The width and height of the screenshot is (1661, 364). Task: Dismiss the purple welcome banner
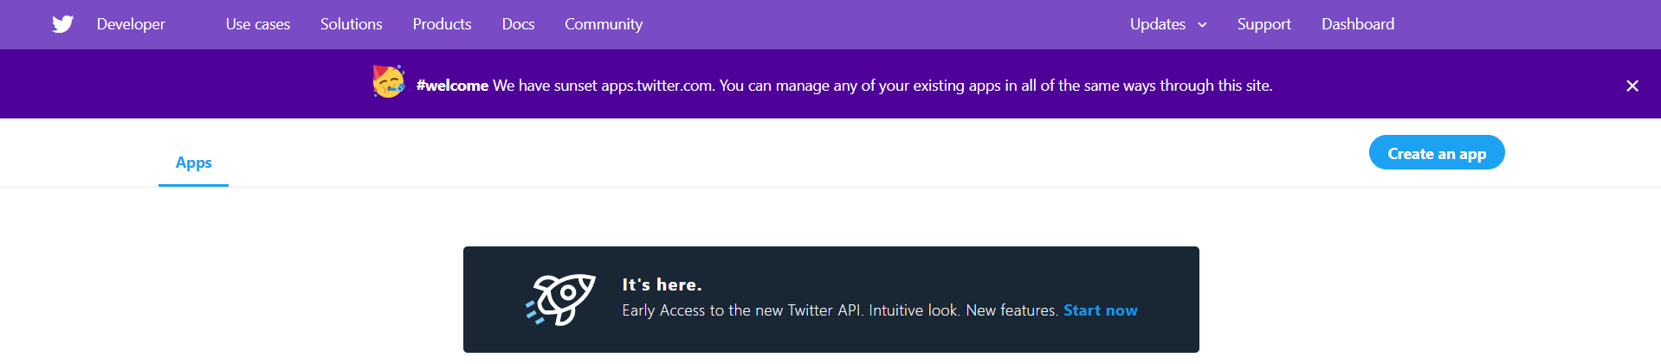coord(1632,86)
